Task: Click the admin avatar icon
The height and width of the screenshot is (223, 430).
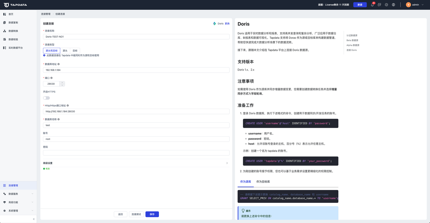Action: pos(408,5)
